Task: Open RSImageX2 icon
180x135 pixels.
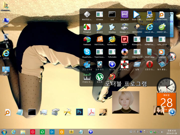Action: point(137,40)
